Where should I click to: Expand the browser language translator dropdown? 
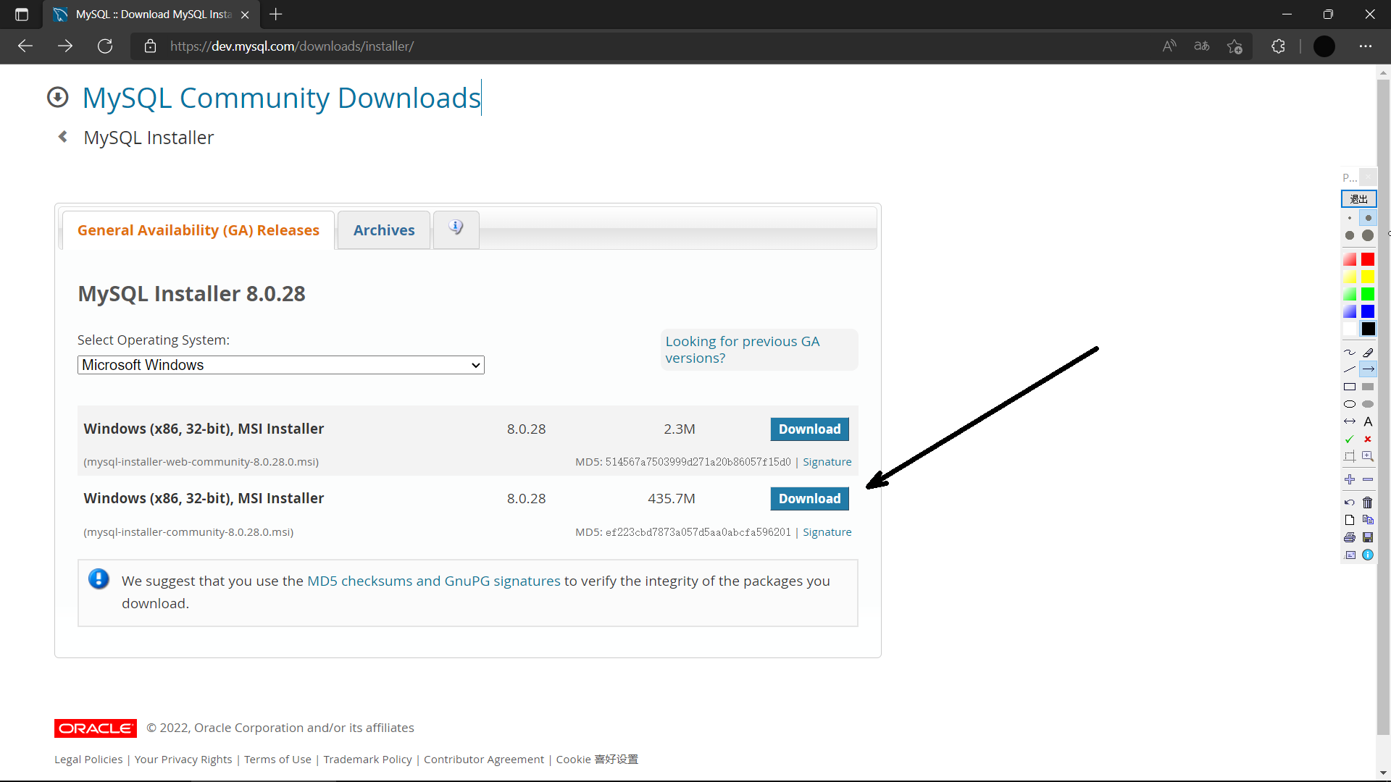click(x=1202, y=46)
